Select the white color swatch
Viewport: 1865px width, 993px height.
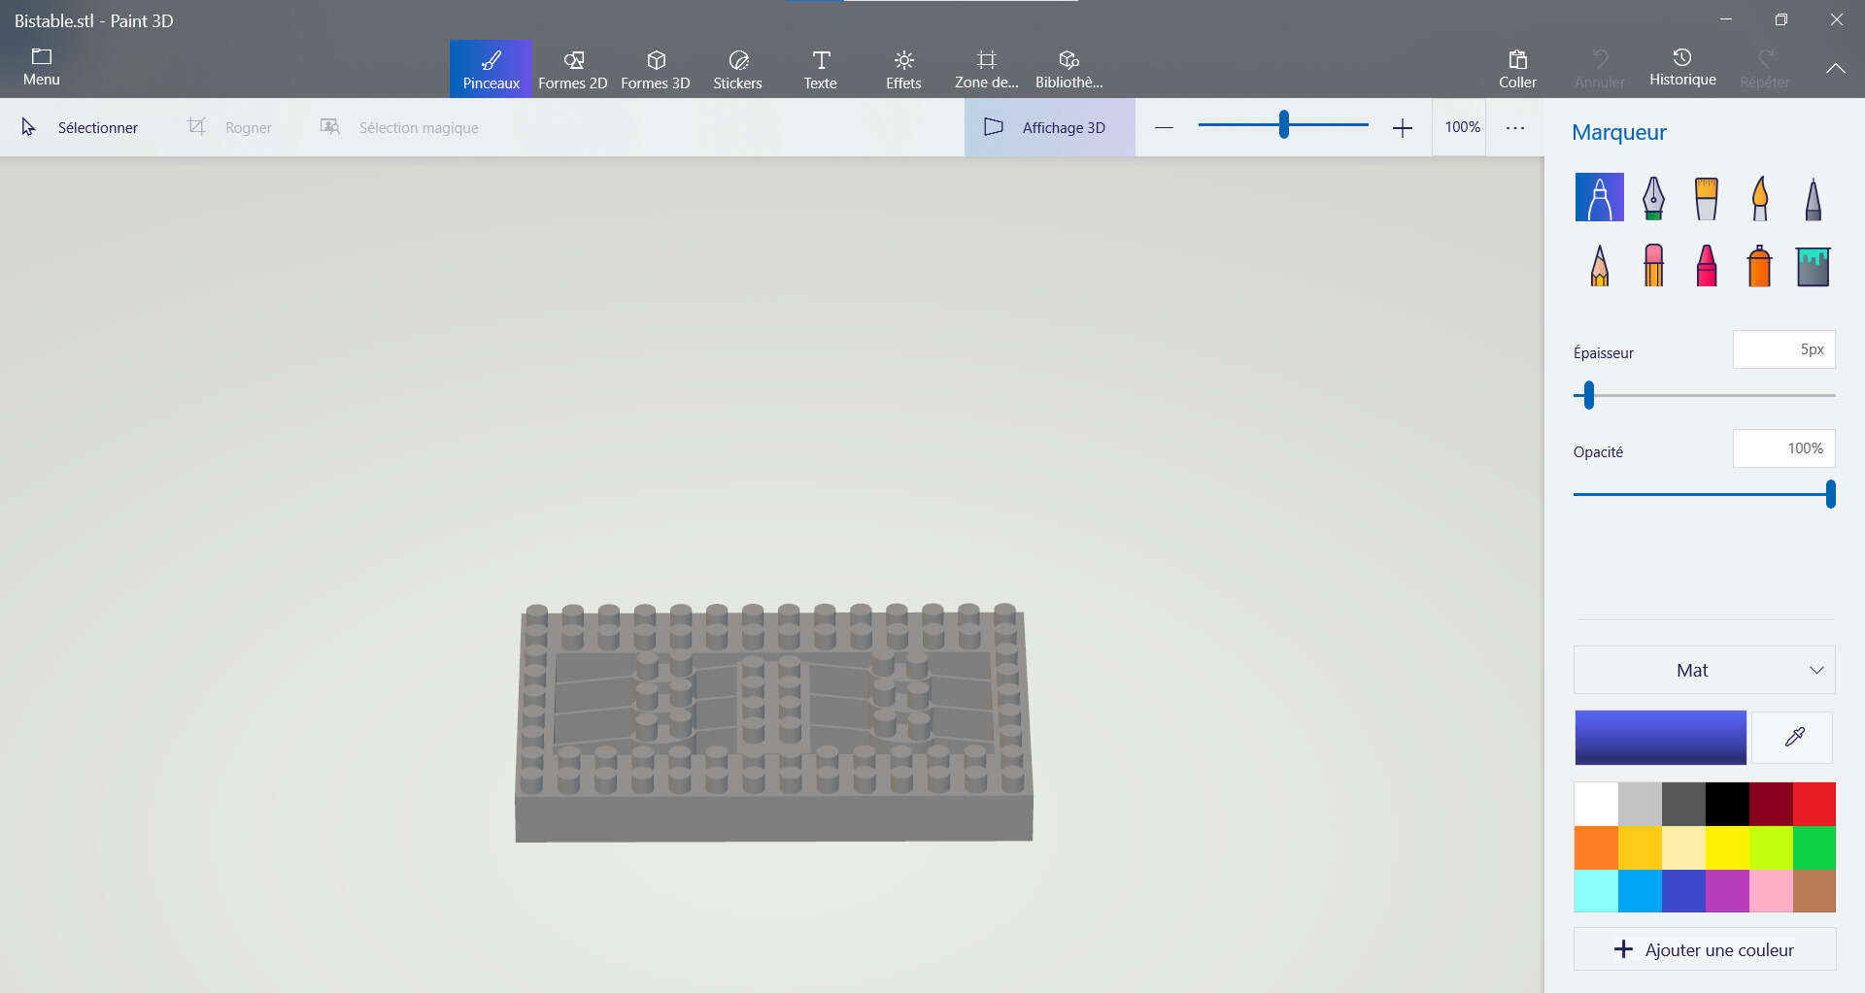[x=1596, y=804]
